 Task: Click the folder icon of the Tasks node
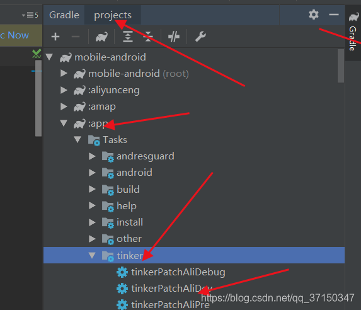coord(94,140)
